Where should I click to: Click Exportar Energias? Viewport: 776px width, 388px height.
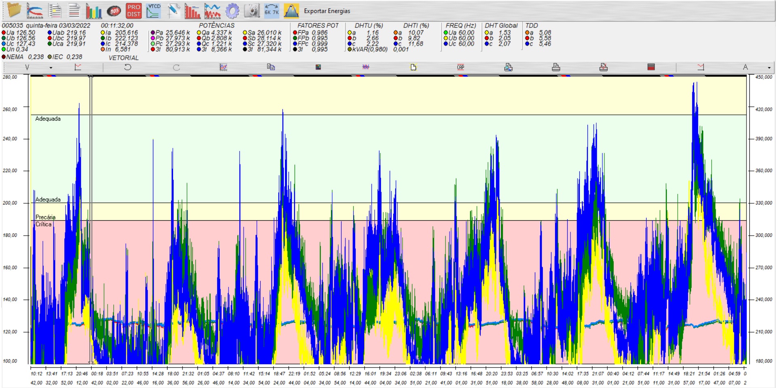(x=327, y=11)
